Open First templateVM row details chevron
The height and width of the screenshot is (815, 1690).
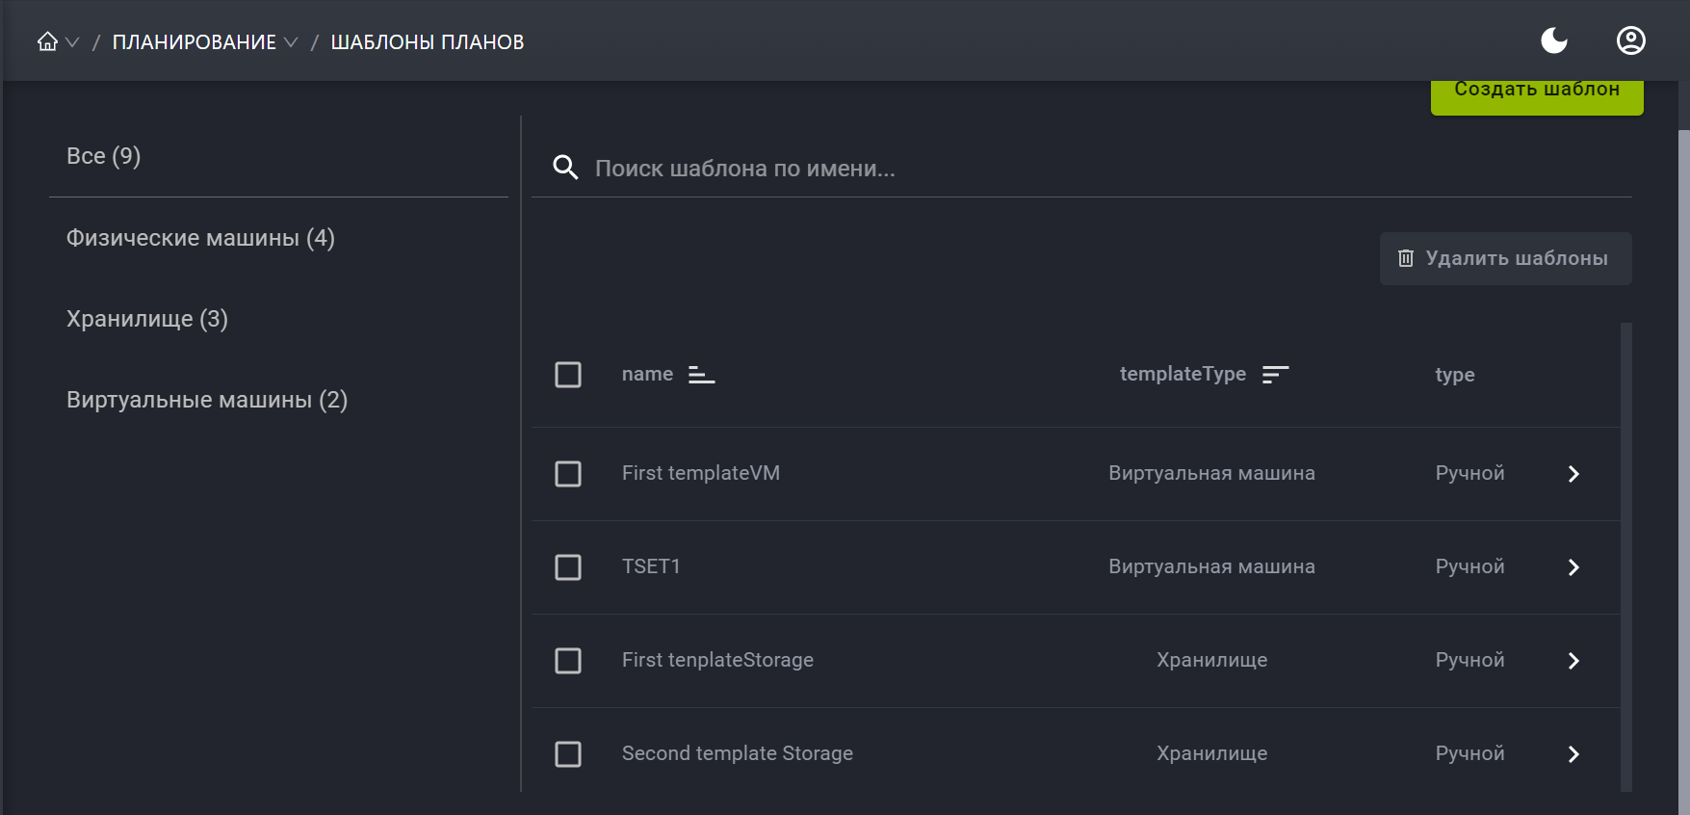click(x=1573, y=474)
